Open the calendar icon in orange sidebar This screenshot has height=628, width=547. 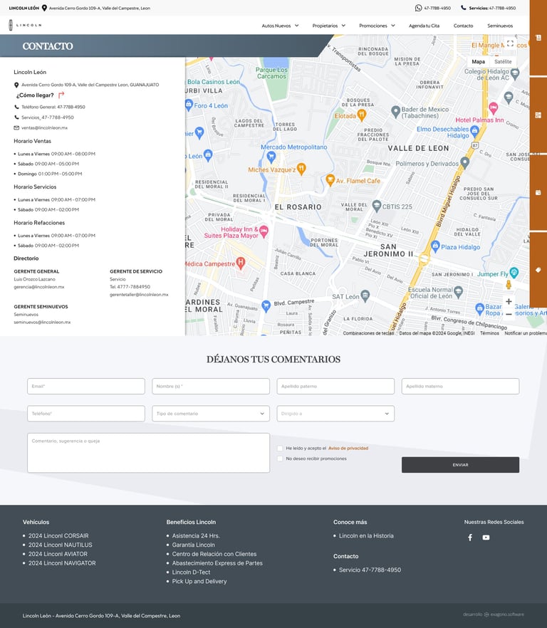point(538,193)
